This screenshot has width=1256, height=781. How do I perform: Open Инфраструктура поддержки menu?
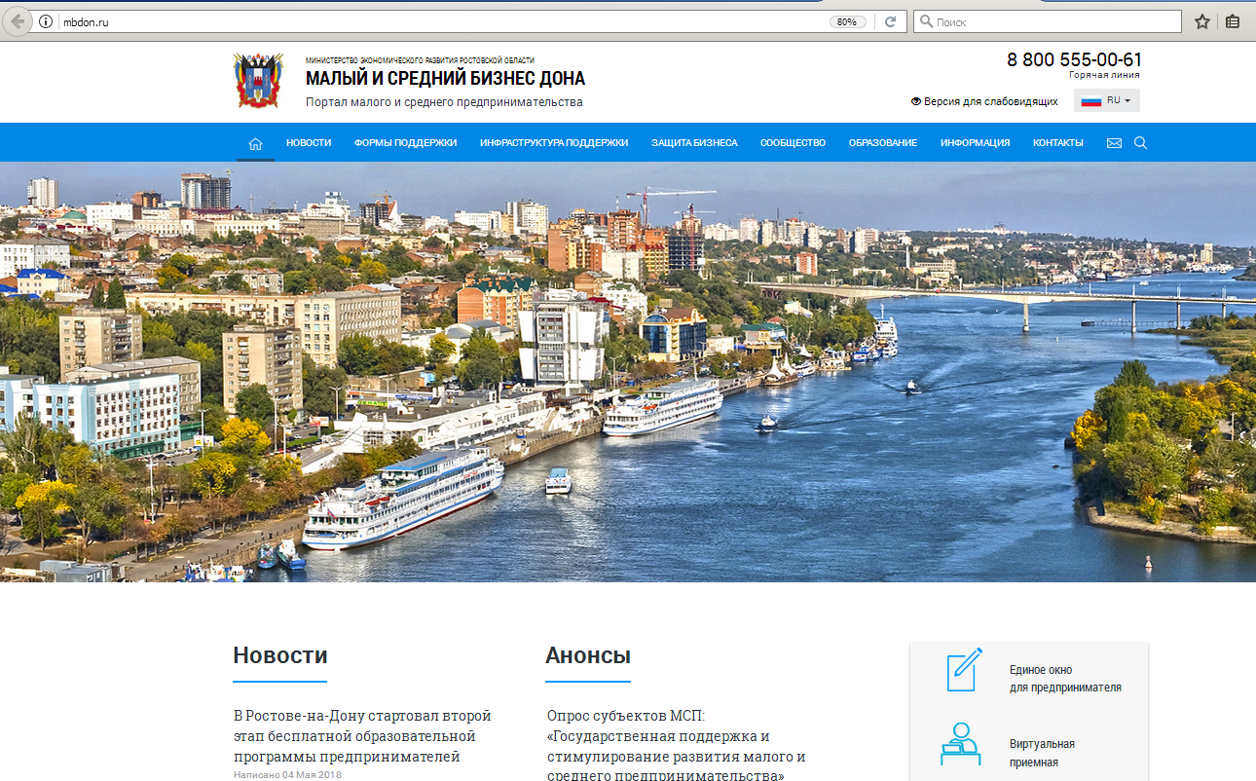[x=554, y=143]
